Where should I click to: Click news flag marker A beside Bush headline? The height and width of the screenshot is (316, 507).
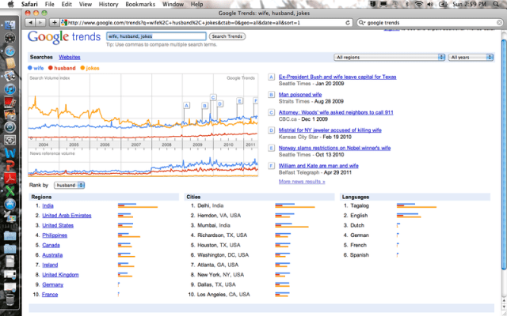pyautogui.click(x=273, y=77)
